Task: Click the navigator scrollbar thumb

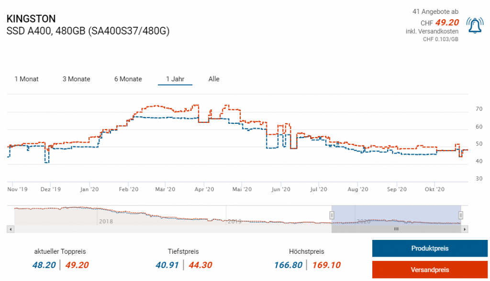Action: 396,229
